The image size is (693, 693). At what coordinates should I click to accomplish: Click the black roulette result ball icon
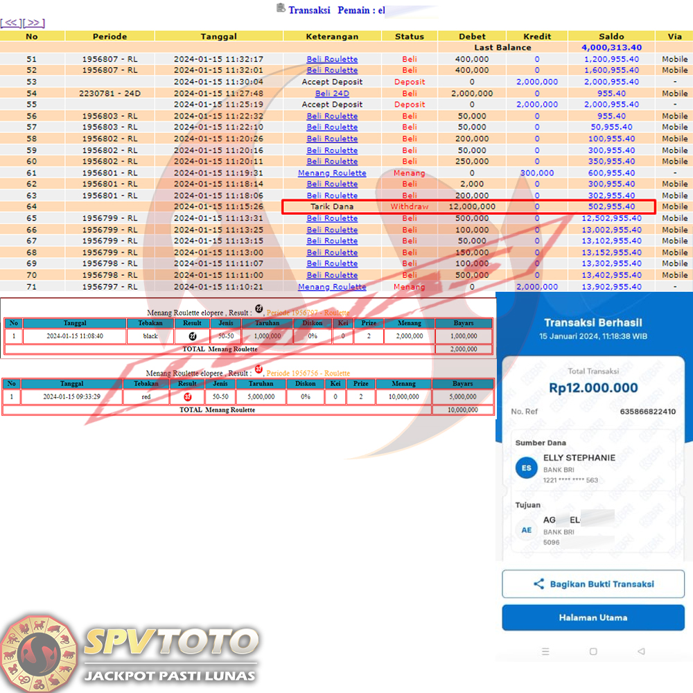pyautogui.click(x=193, y=336)
